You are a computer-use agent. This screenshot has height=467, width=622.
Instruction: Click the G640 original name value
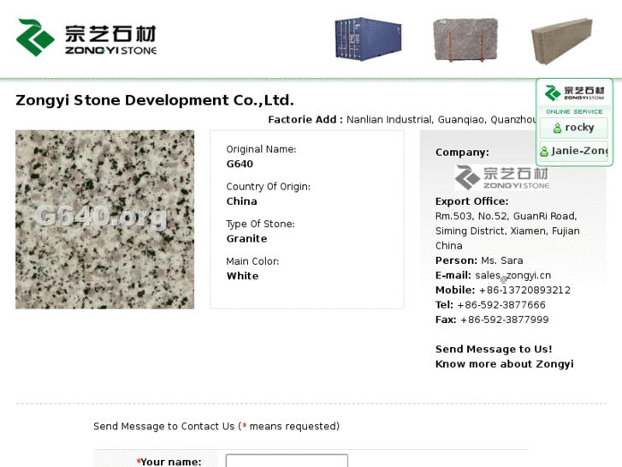[x=240, y=164]
